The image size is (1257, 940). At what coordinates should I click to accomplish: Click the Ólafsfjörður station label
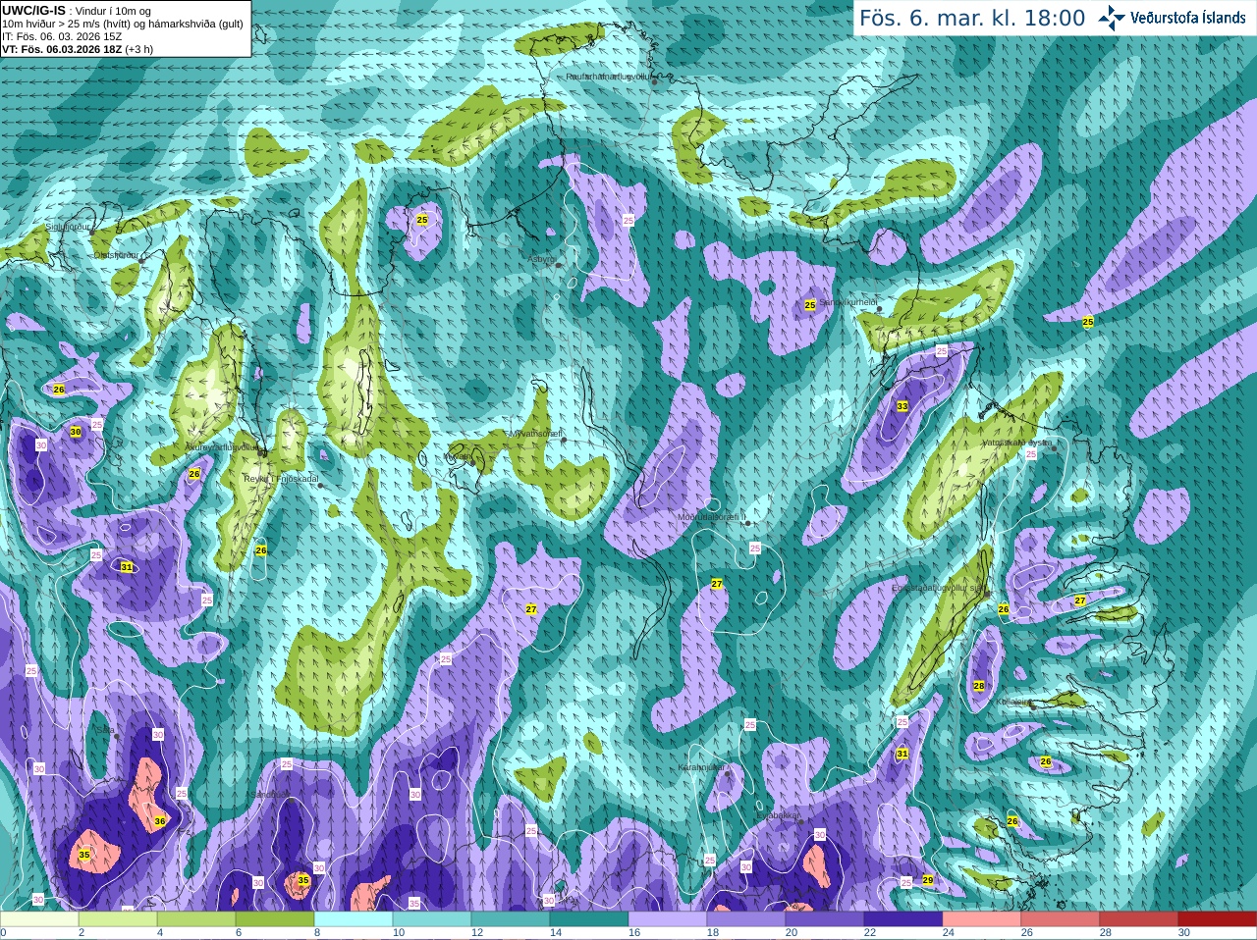115,255
